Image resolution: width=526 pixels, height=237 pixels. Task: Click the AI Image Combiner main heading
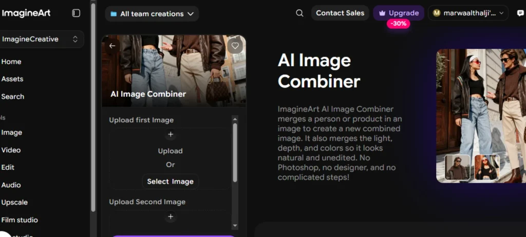point(318,71)
